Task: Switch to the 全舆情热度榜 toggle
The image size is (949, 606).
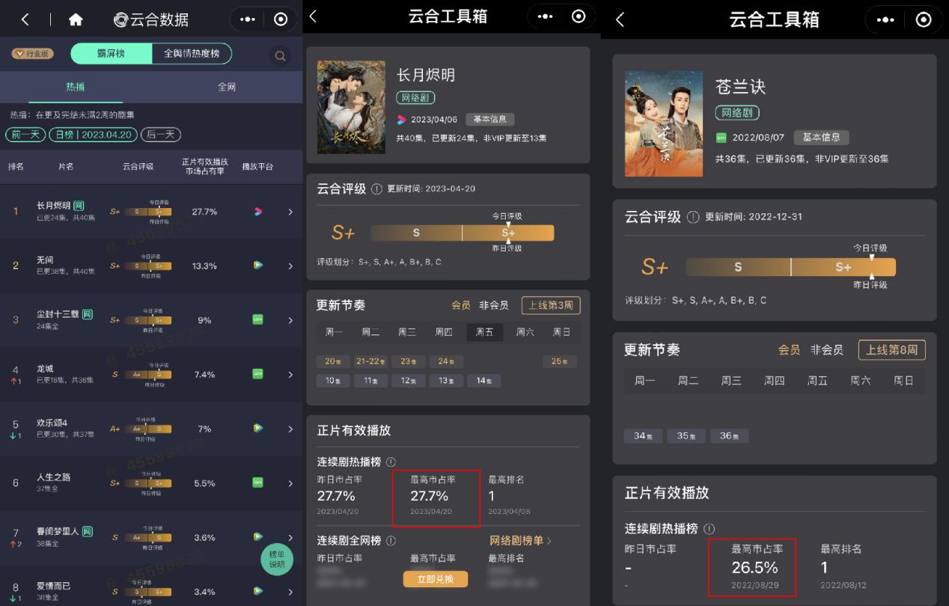Action: (x=192, y=54)
